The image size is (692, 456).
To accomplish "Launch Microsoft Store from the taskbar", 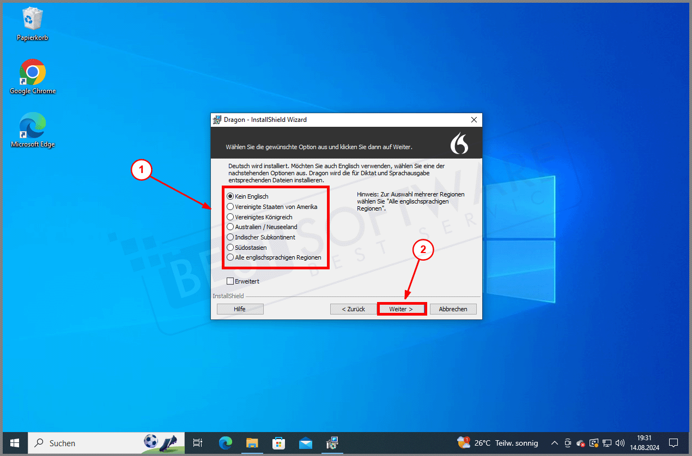I will tap(278, 443).
